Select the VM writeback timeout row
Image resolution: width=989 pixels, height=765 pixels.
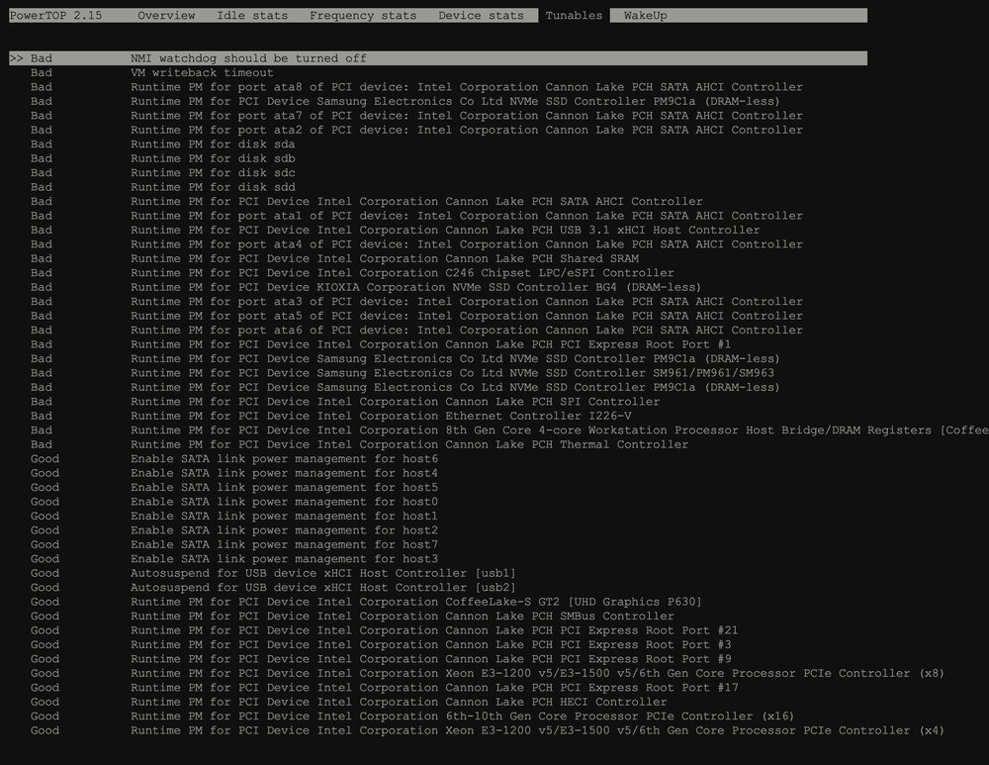(152, 72)
